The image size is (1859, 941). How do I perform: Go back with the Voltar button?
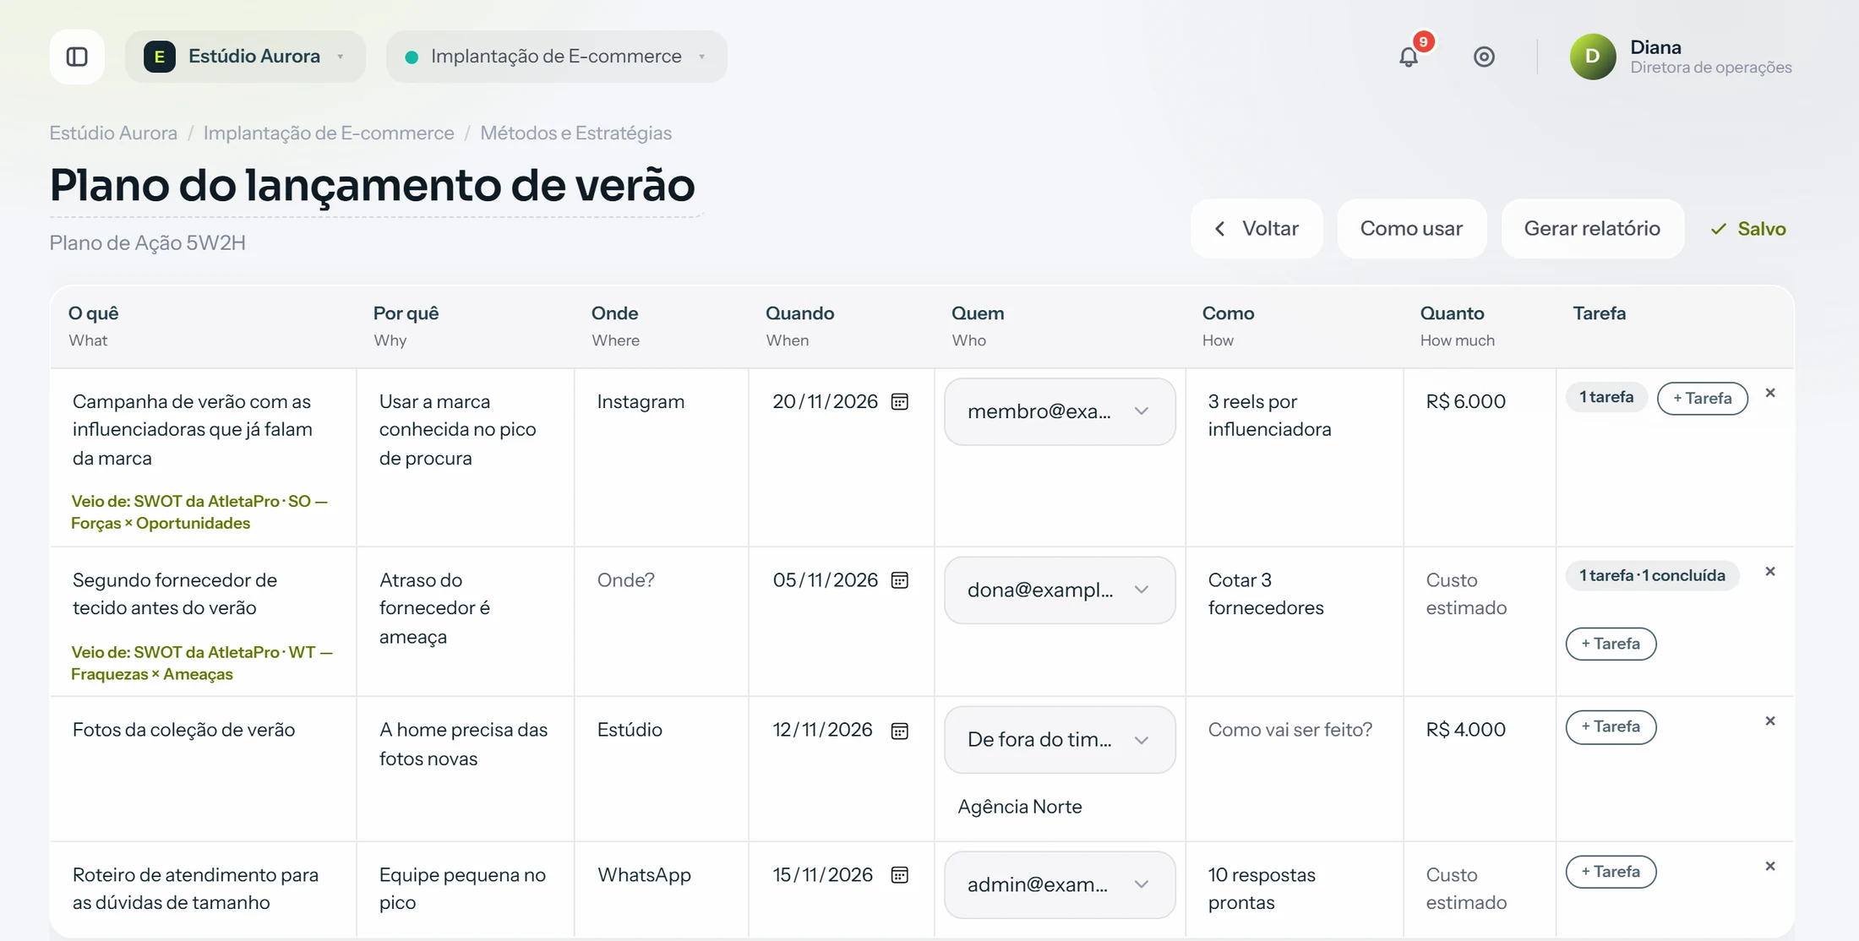point(1257,229)
